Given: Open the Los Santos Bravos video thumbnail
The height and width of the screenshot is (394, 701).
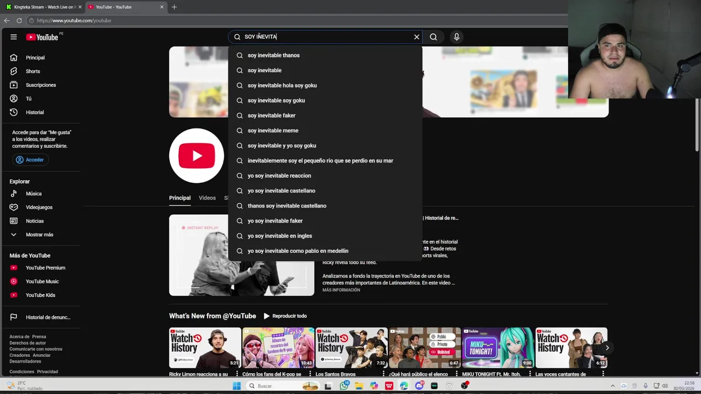Looking at the screenshot, I should pos(352,347).
